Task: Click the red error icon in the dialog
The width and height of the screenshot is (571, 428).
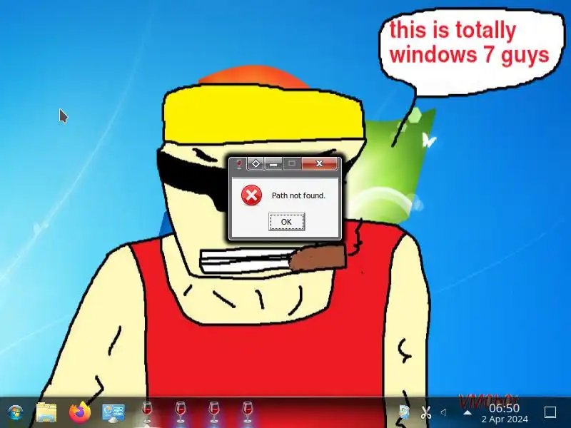Action: click(251, 195)
